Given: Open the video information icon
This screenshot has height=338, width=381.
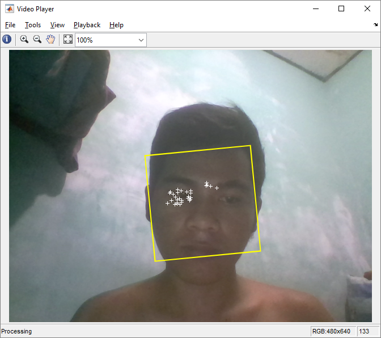Looking at the screenshot, I should click(7, 40).
